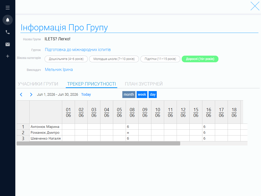Click Романюк Дмитро's 08/06 attendance cell
This screenshot has height=196, width=261.
132,132
